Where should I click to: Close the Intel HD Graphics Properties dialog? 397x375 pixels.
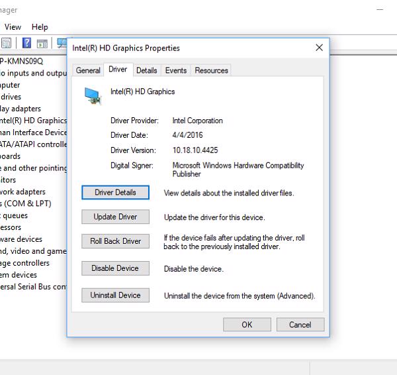[320, 48]
